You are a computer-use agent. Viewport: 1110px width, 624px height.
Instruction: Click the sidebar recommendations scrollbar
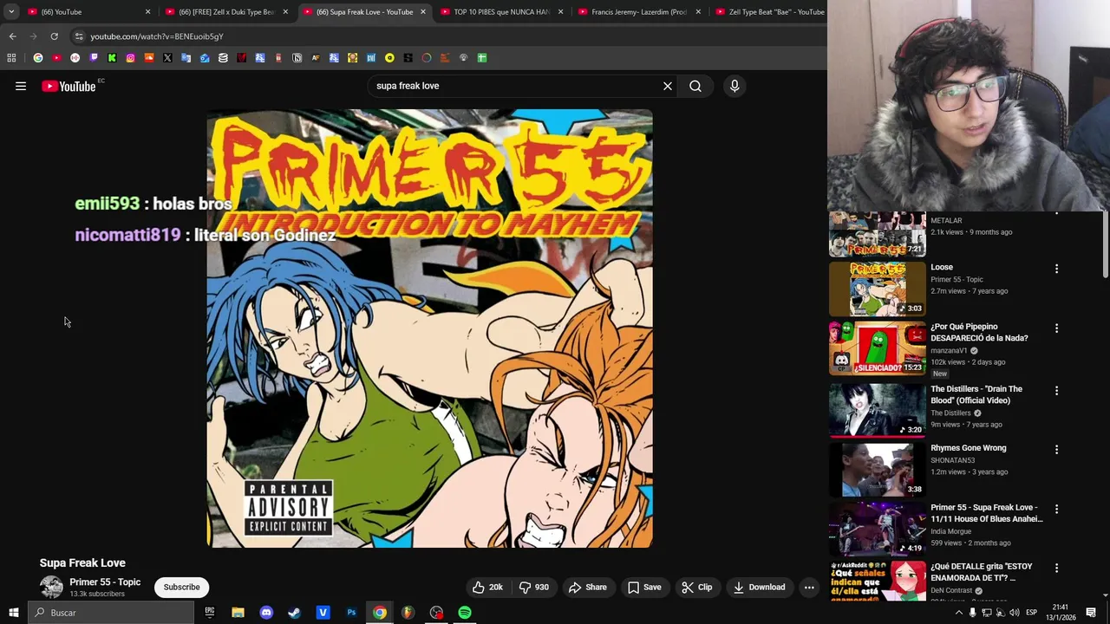pos(1105,247)
